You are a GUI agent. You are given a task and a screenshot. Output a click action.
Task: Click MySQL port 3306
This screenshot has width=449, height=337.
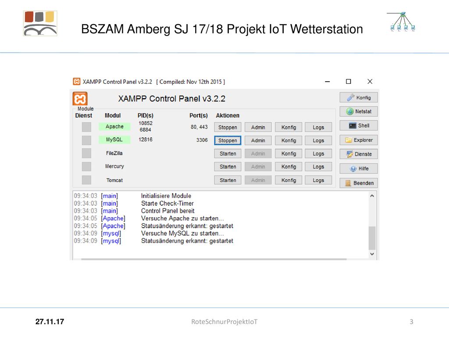coord(202,140)
